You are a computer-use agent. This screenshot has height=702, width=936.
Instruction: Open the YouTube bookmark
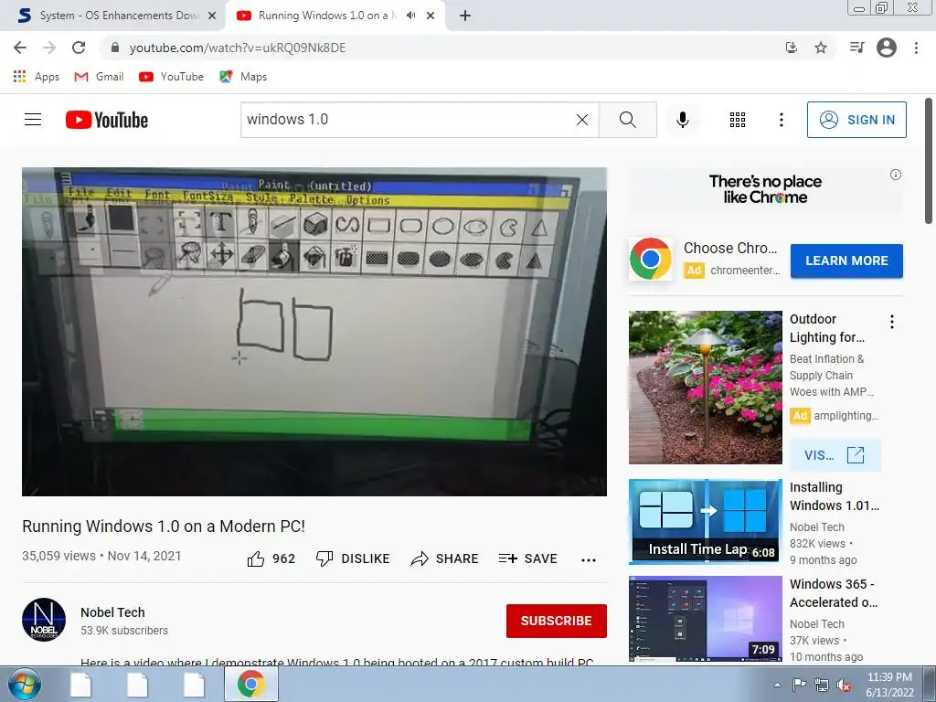point(171,77)
